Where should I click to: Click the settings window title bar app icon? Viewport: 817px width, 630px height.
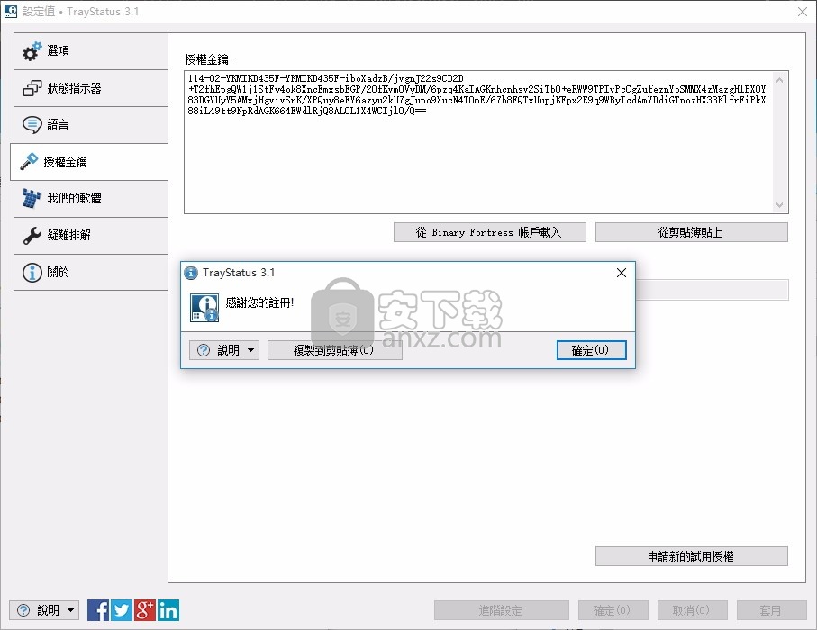[x=11, y=11]
